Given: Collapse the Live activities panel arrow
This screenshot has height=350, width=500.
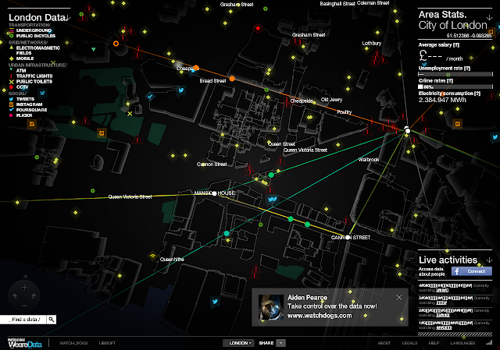Looking at the screenshot, I should point(489,260).
